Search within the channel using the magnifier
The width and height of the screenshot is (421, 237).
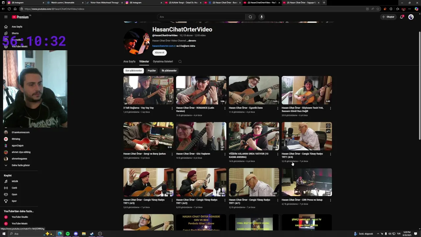[180, 62]
